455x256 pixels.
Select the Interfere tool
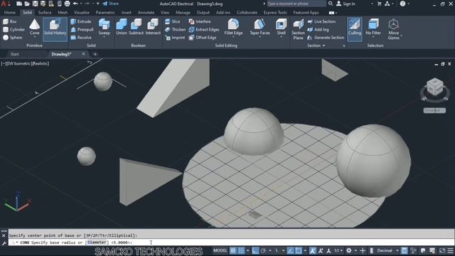click(200, 21)
